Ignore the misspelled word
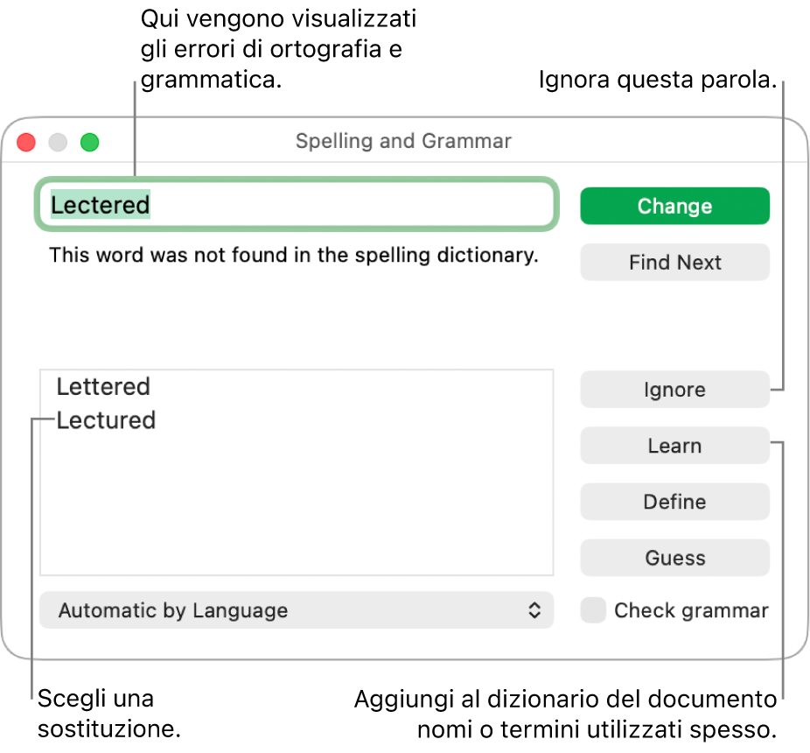Viewport: 810px width, 753px height. point(674,390)
